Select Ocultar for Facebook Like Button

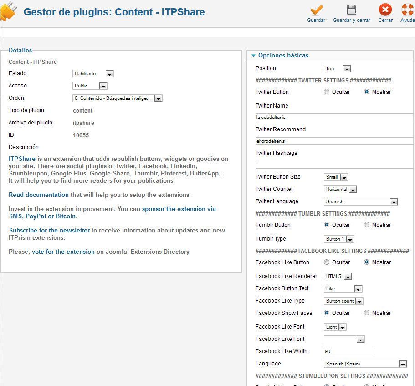pyautogui.click(x=327, y=262)
